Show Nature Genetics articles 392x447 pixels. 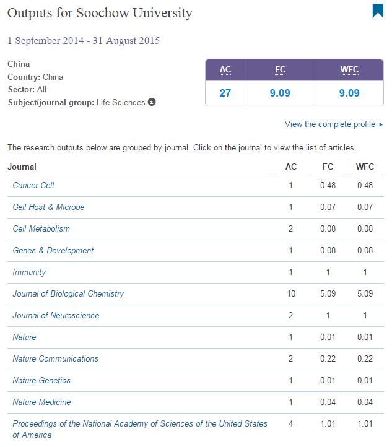[41, 380]
